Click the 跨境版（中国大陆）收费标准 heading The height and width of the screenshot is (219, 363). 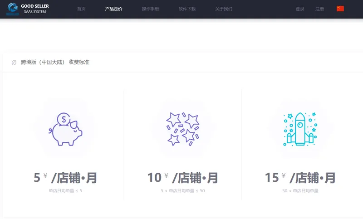55,62
